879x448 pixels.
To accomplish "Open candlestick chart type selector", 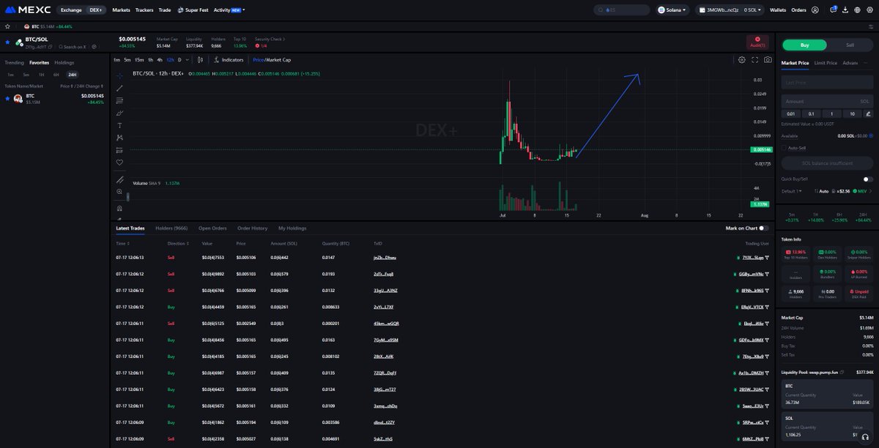I will click(x=200, y=60).
